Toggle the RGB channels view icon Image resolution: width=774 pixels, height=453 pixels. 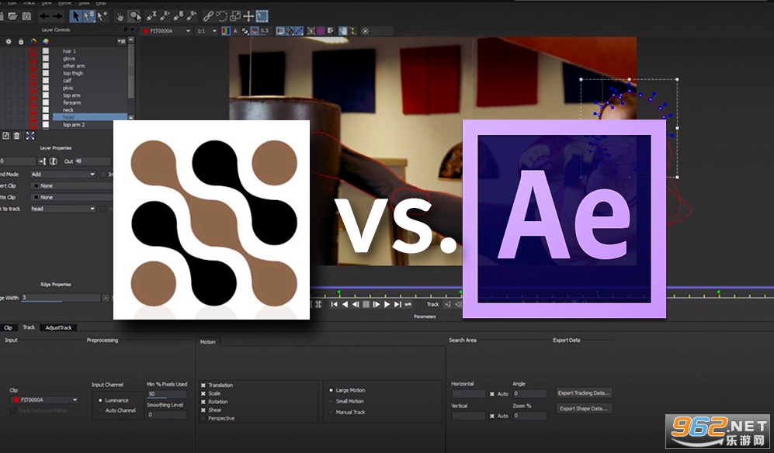coord(226,30)
